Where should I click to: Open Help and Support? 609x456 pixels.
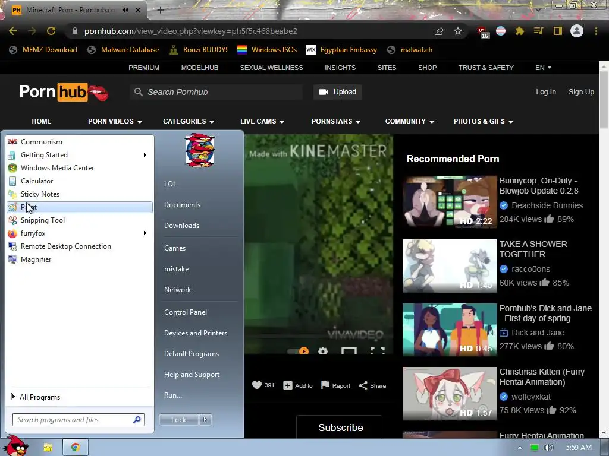click(x=192, y=375)
